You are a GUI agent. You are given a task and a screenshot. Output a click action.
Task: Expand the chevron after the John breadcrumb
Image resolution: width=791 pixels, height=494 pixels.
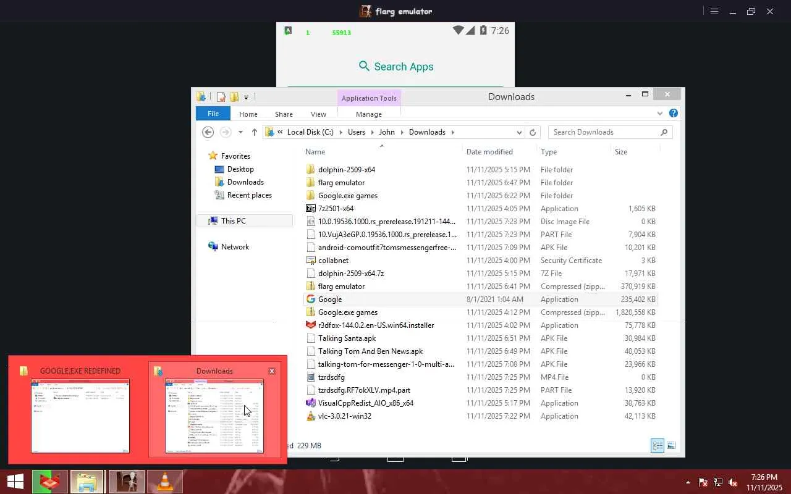402,132
